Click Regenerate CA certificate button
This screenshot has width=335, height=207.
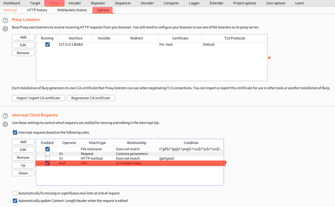[91, 98]
